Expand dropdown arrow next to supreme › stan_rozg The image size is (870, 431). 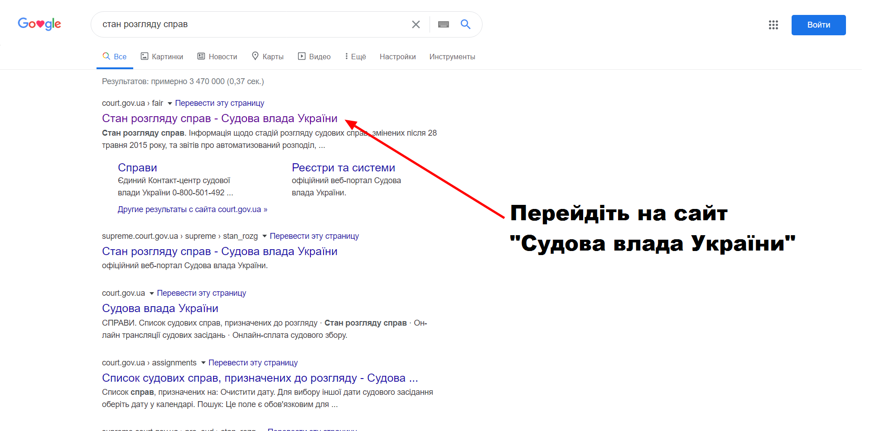(264, 236)
